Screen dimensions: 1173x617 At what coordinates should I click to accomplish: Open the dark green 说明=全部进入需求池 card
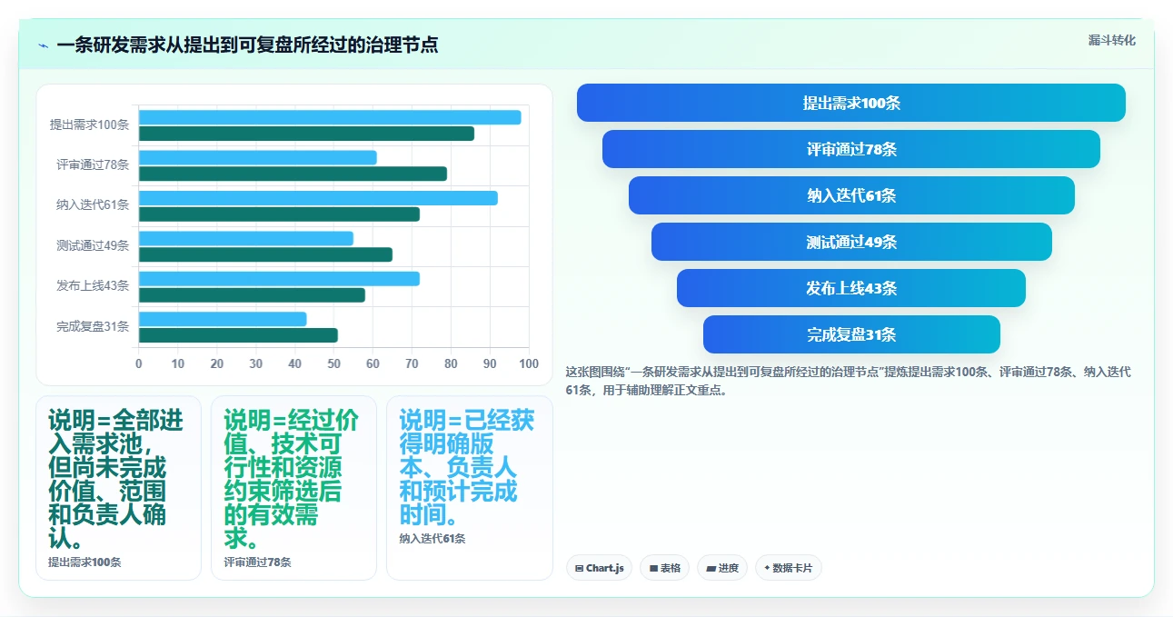[118, 488]
